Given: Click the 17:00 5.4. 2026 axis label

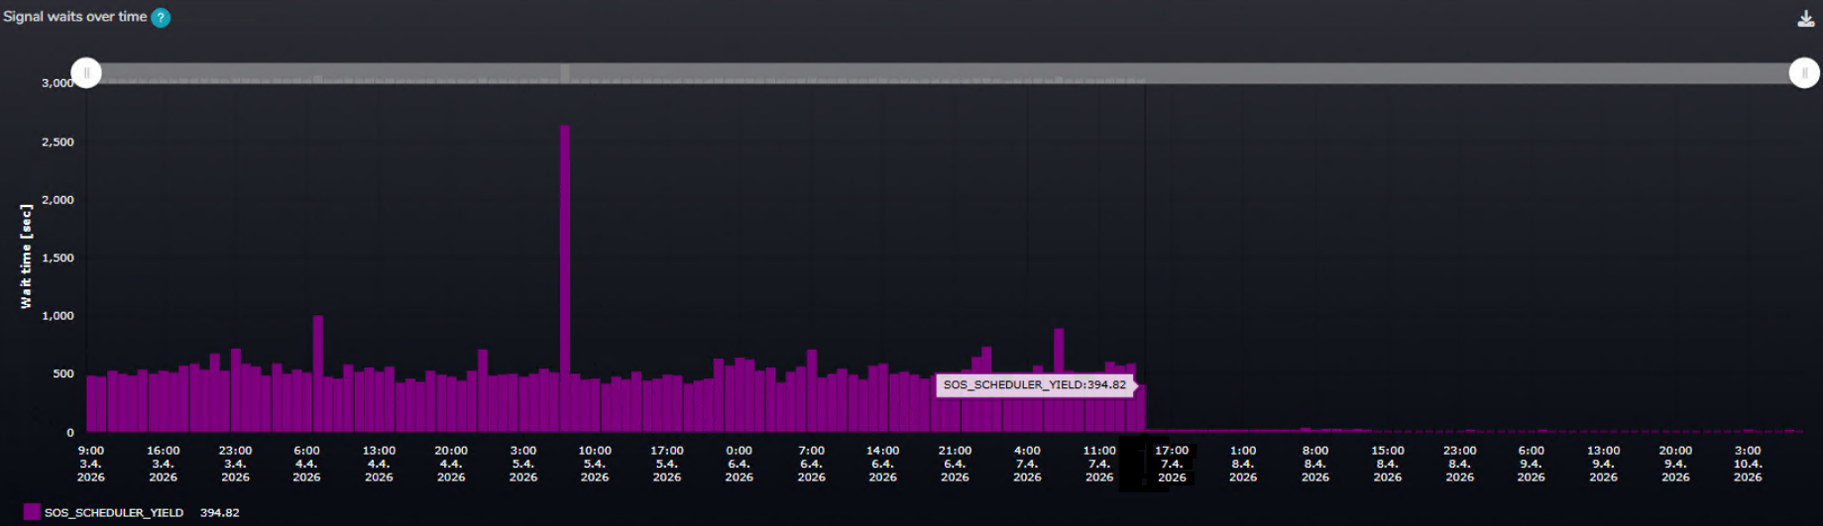Looking at the screenshot, I should [667, 464].
